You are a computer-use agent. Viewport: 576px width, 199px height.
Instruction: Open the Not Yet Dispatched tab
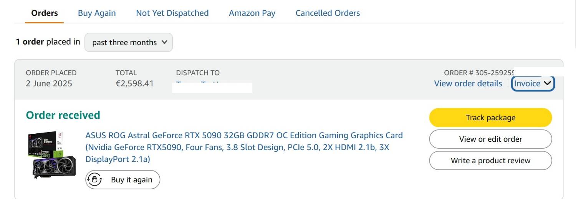(x=172, y=13)
